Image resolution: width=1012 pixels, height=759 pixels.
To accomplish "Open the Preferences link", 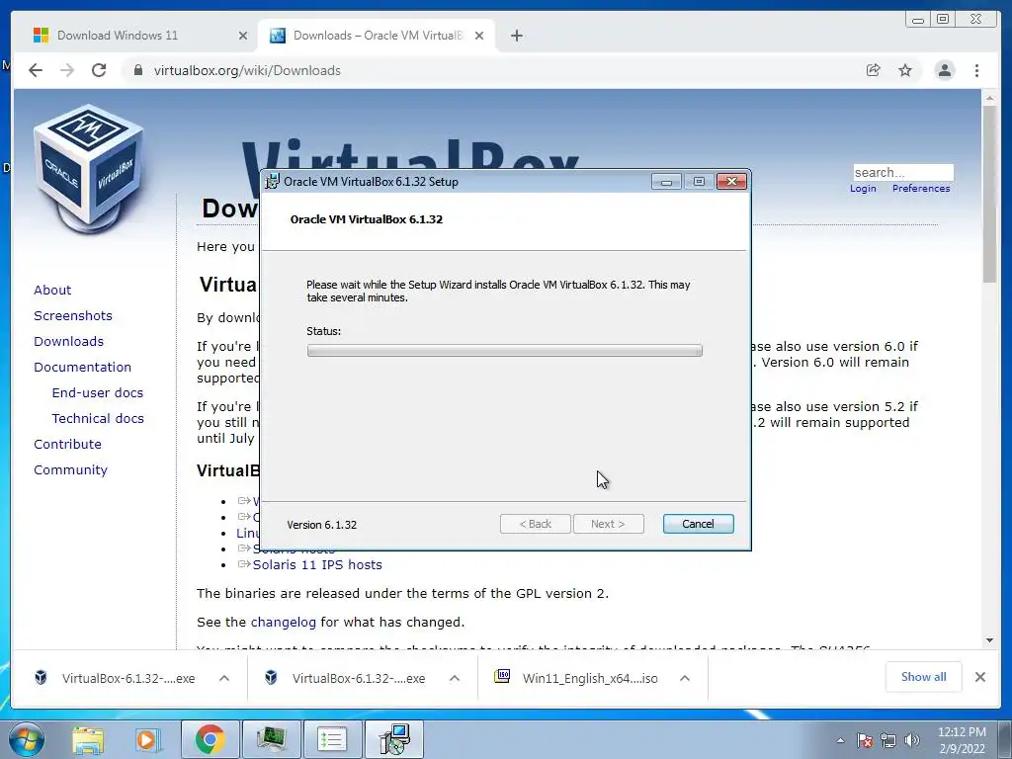I will [921, 189].
